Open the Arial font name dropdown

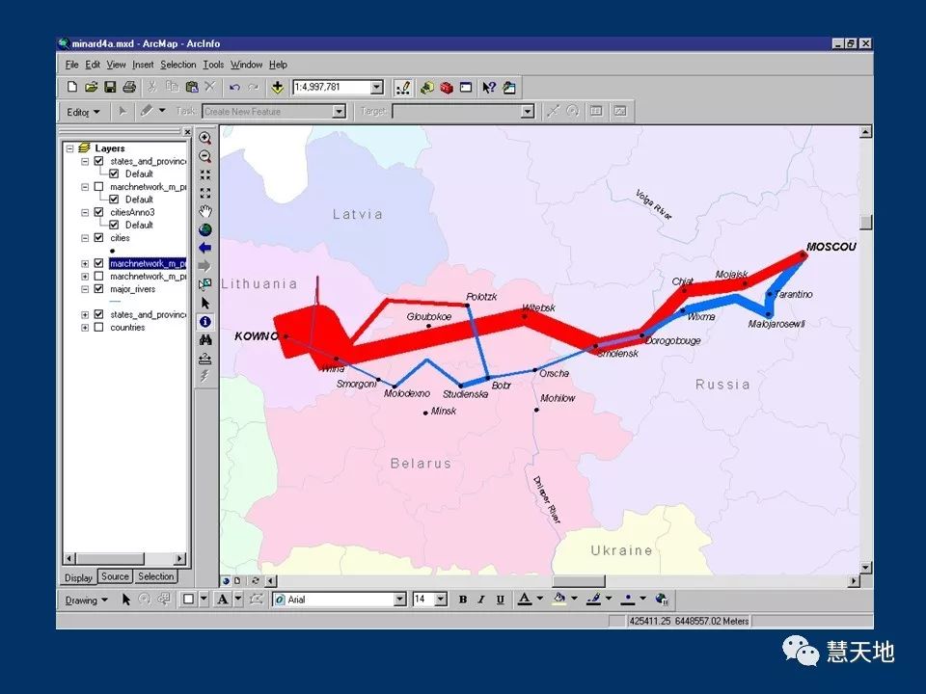click(x=400, y=600)
